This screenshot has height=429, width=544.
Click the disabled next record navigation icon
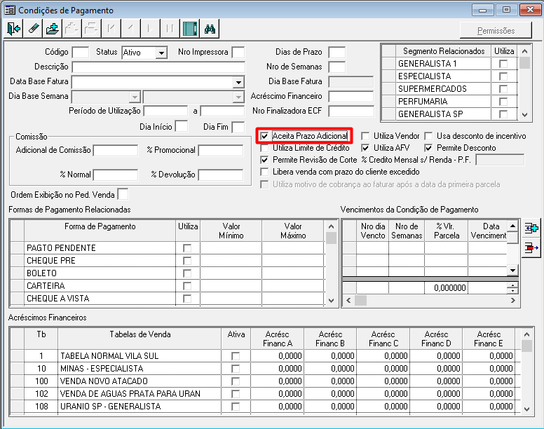pos(150,29)
